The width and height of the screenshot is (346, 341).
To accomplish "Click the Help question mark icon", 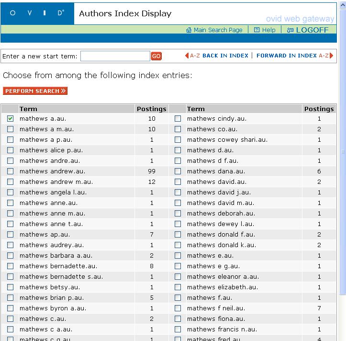I will [257, 30].
